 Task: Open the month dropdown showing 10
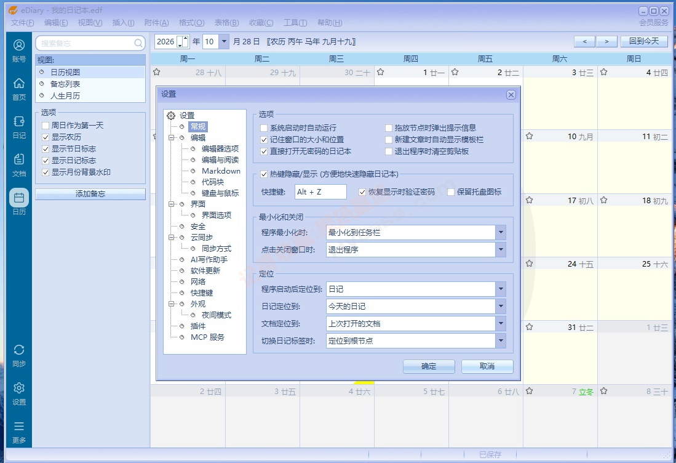[x=224, y=41]
